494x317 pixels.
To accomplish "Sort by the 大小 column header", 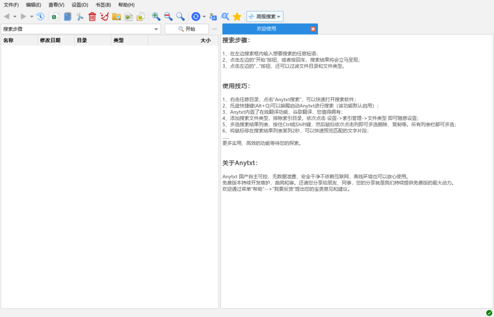I will 183,40.
